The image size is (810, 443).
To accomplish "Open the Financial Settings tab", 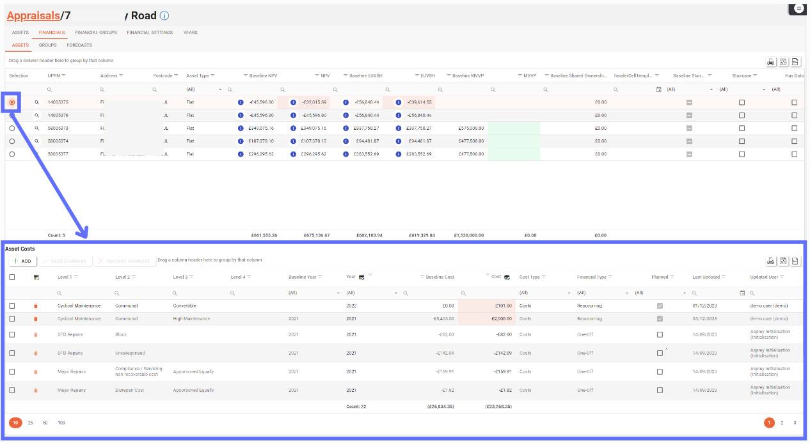I will tap(150, 33).
